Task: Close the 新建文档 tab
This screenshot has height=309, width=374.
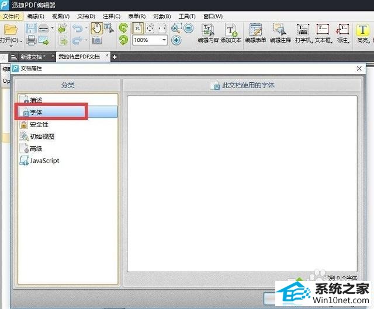Action: click(53, 56)
